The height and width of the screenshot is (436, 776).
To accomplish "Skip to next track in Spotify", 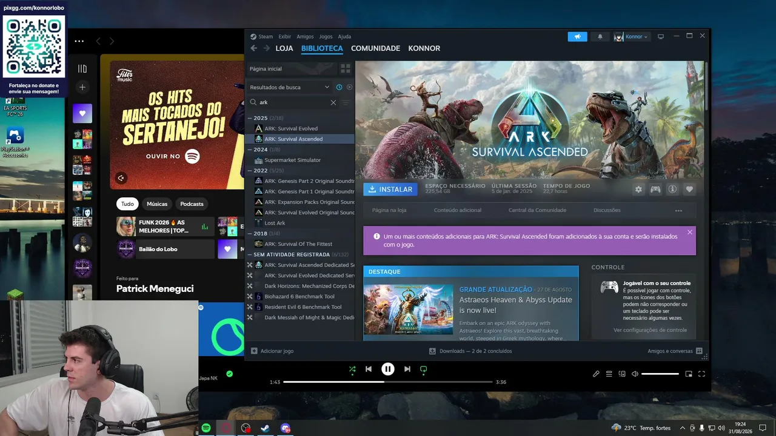I will [x=407, y=369].
